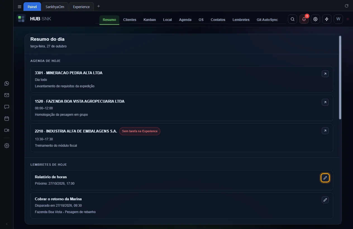Click the 08:00–12:00 time text
Image resolution: width=353 pixels, height=229 pixels.
click(44, 108)
